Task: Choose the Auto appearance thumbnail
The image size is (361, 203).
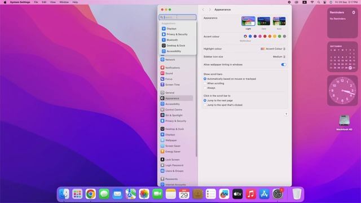Action: click(x=279, y=21)
